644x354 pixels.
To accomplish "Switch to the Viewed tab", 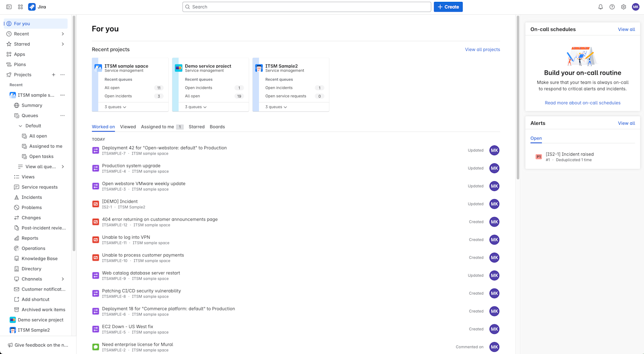I will [128, 127].
